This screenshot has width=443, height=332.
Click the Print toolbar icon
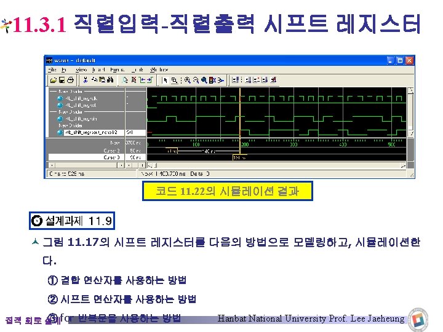(71, 80)
